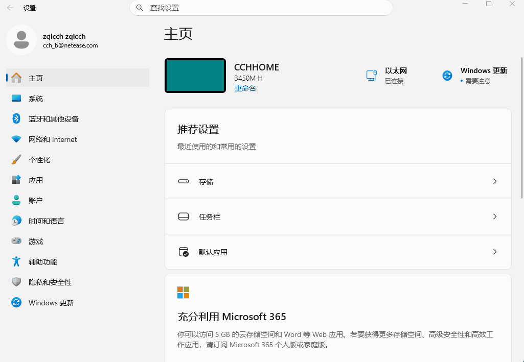This screenshot has width=524, height=362.
Task: Open Windows 更新 status at top right
Action: [474, 76]
